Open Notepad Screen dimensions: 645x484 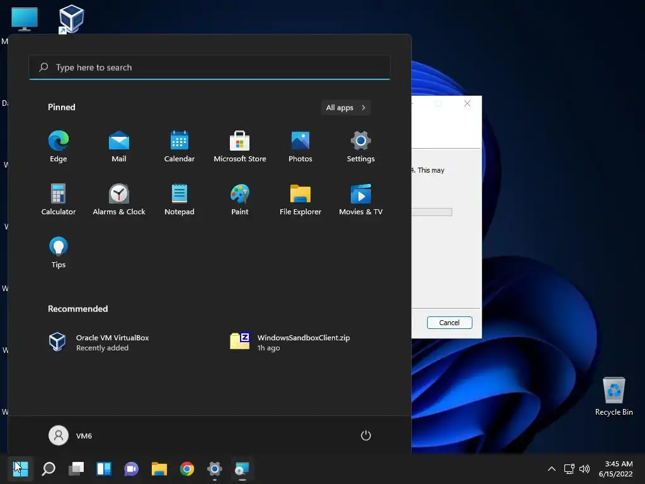[180, 200]
